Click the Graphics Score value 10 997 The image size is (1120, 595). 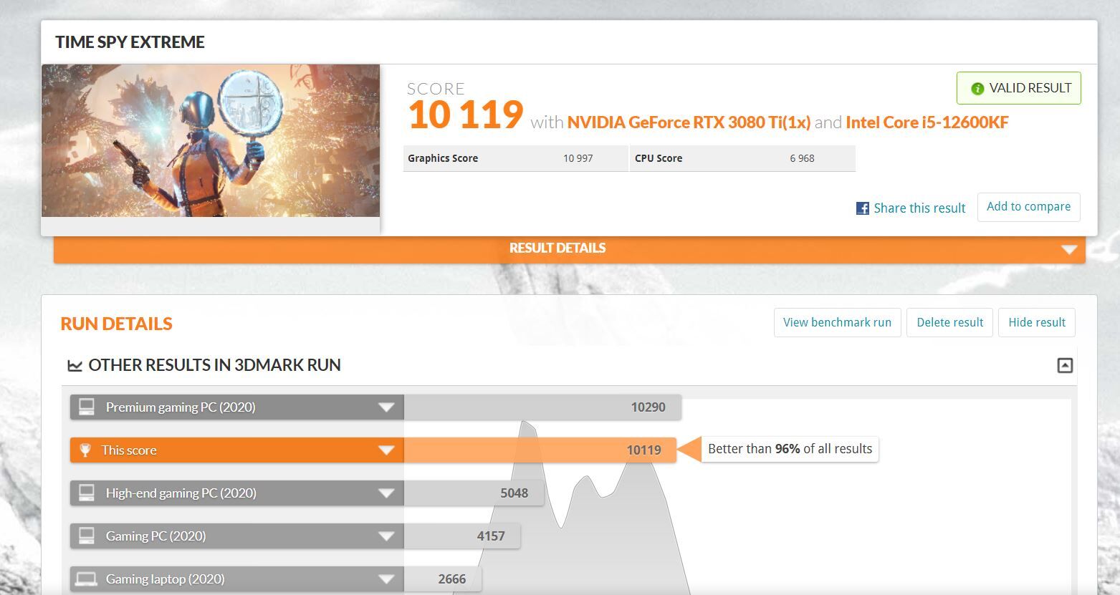pyautogui.click(x=578, y=158)
